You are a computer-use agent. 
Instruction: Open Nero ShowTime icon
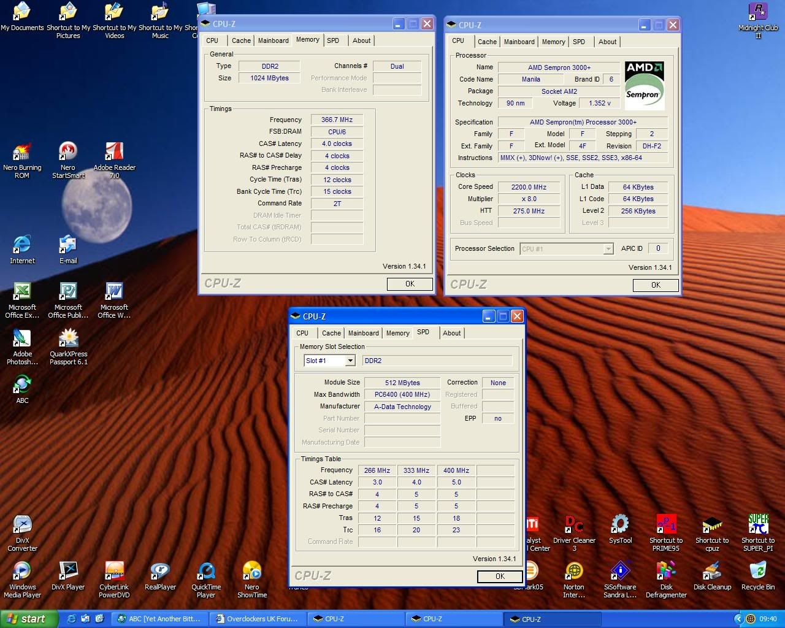(252, 580)
